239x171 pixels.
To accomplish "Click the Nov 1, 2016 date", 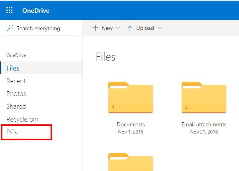I will (x=131, y=132).
